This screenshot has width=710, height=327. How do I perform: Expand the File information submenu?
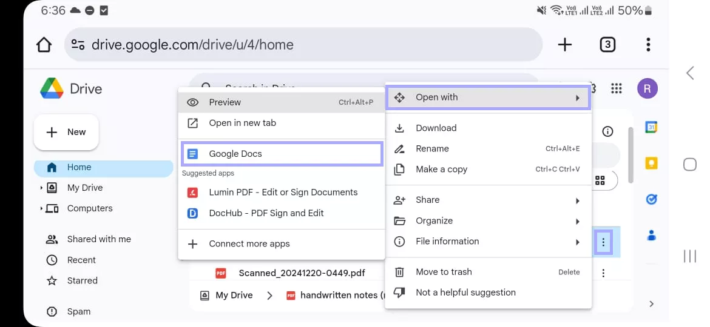[488, 242]
